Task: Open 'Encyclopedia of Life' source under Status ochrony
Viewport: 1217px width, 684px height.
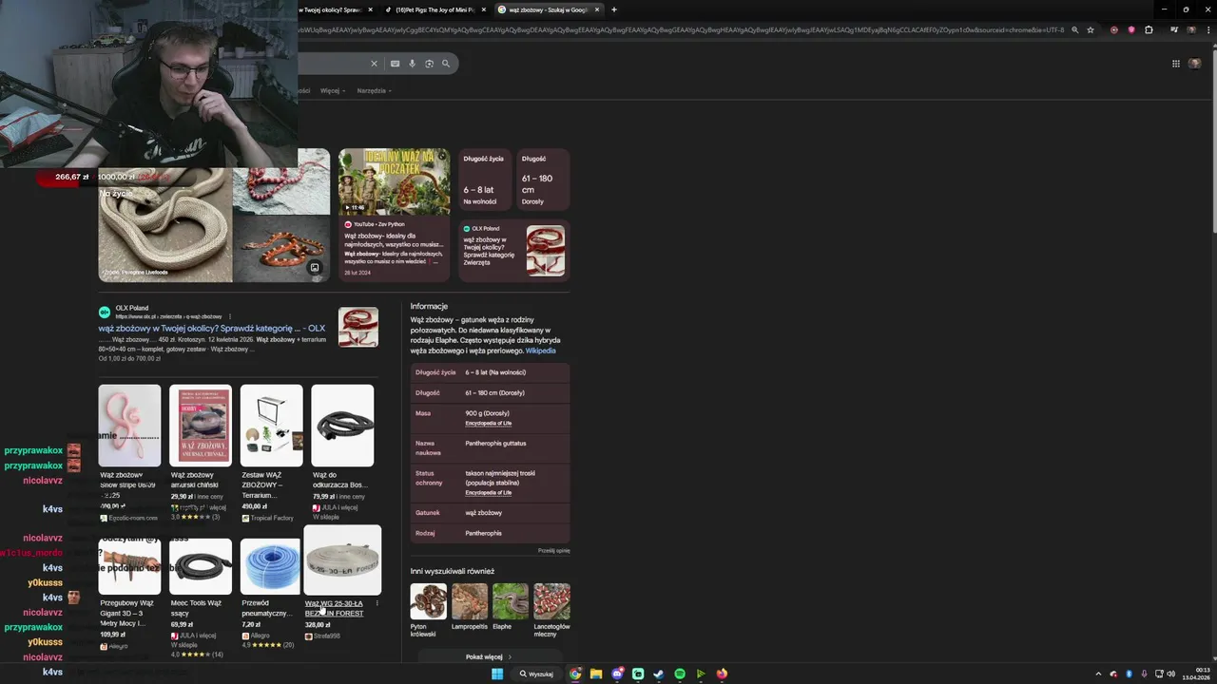Action: click(x=488, y=493)
